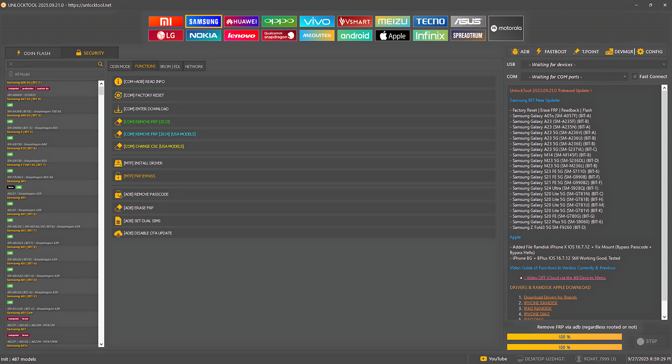Run [COM] FACTORY RESET function
The image size is (672, 364).
[x=144, y=95]
